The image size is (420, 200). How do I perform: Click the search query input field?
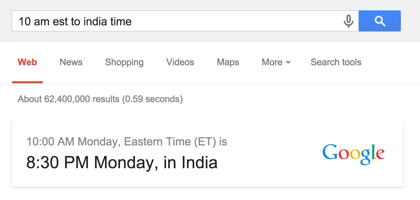click(169, 21)
